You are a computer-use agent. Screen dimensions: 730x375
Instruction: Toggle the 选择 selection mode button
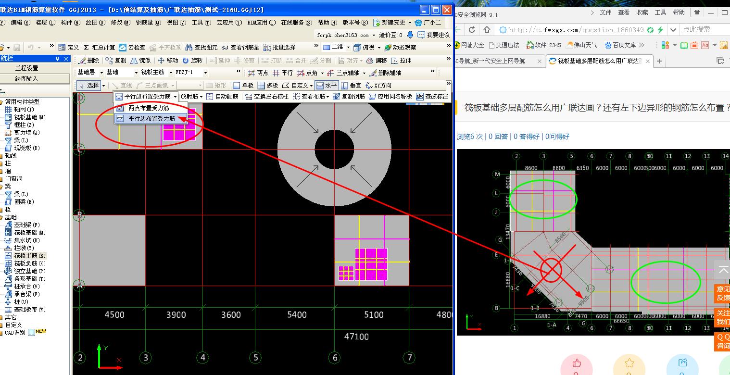click(88, 86)
